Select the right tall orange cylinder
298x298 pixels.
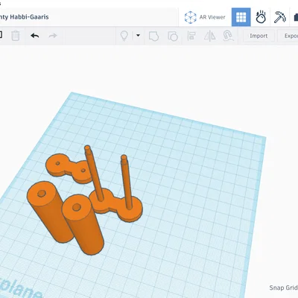tap(83, 224)
